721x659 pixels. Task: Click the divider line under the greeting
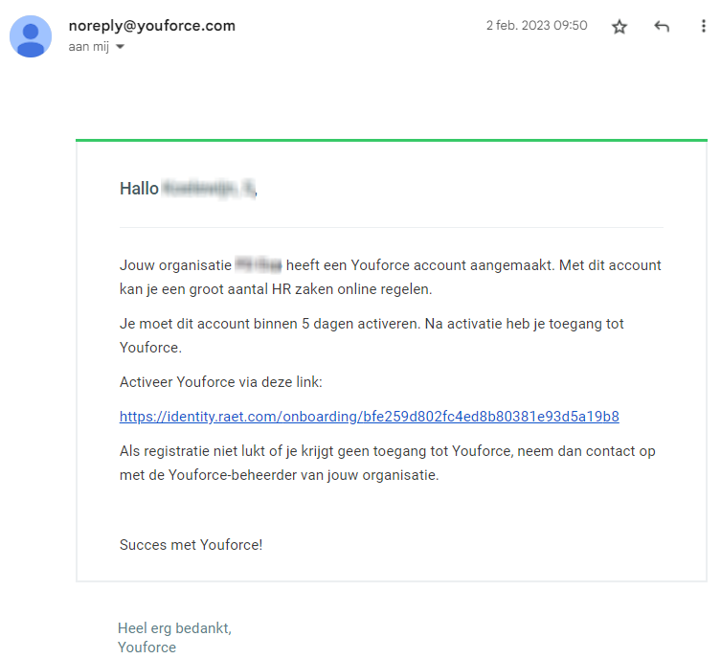391,227
